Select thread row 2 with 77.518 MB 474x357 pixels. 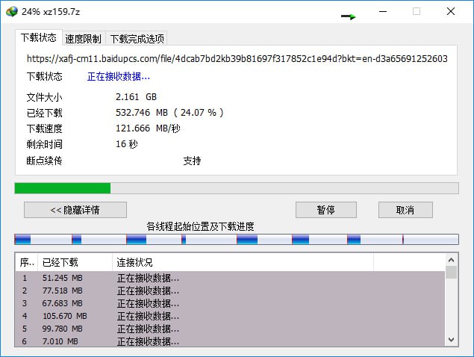[230, 291]
